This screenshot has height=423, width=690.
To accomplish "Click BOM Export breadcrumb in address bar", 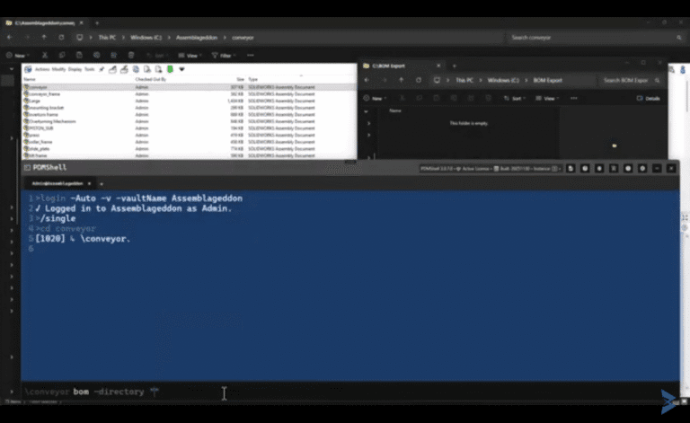I will tap(547, 81).
